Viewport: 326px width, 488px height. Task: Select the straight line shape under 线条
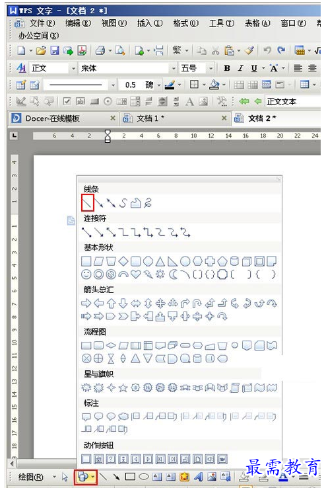point(87,203)
